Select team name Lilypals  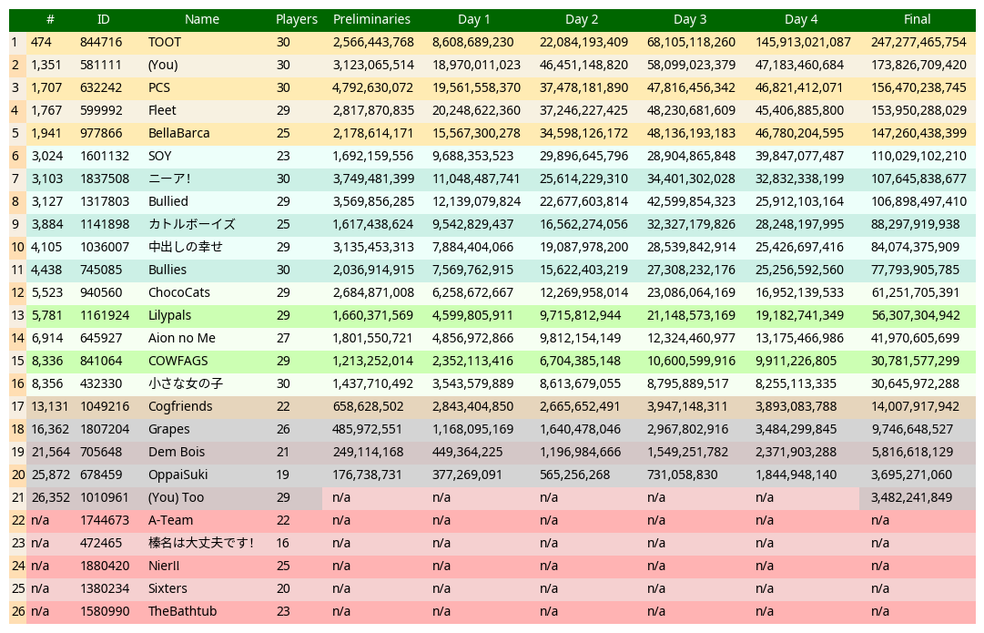170,315
